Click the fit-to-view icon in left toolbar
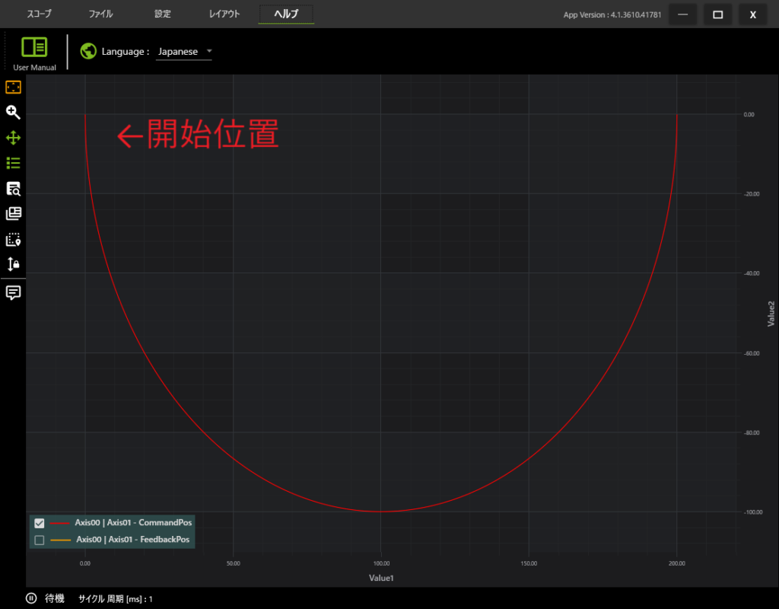This screenshot has height=609, width=779. pyautogui.click(x=13, y=87)
